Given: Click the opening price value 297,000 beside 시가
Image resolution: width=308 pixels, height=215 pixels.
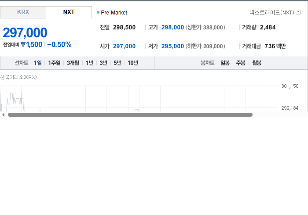Looking at the screenshot, I should point(124,46).
